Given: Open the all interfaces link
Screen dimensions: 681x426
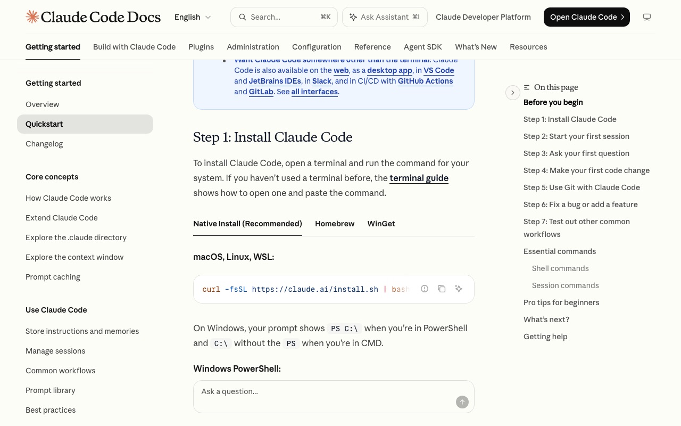Looking at the screenshot, I should tap(314, 92).
